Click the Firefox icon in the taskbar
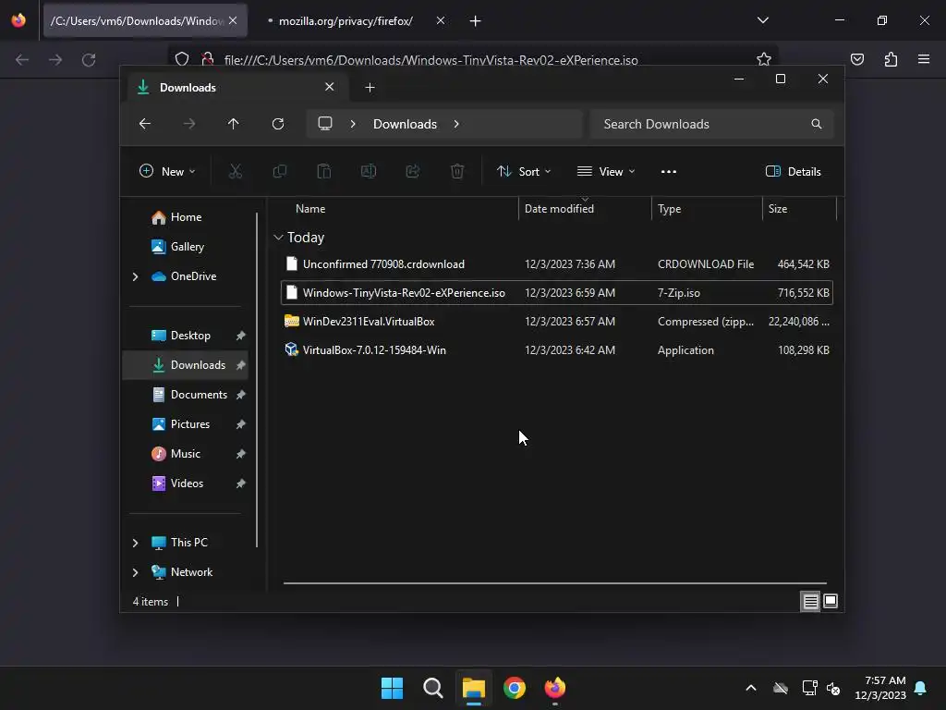The image size is (946, 710). coord(555,688)
